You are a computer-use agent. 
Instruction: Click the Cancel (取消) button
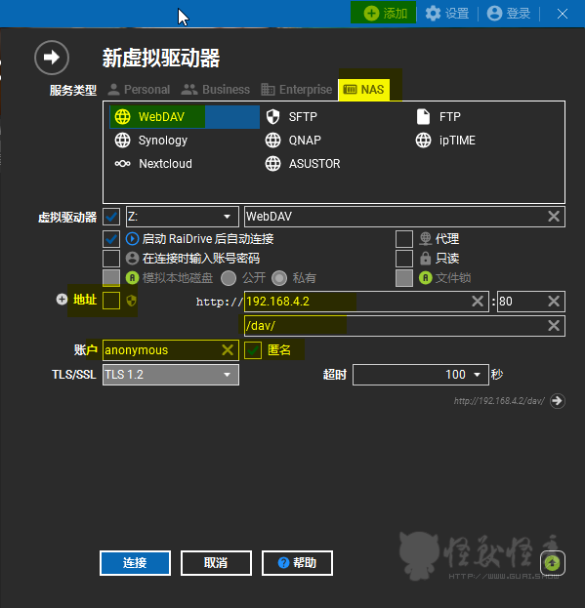click(x=216, y=563)
